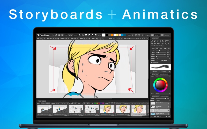Pick the orange colour swatch in the top toolbar
This screenshot has width=207, height=129.
tap(112, 35)
